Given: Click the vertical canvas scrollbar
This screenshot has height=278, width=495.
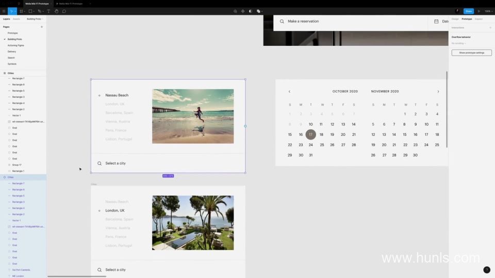Looking at the screenshot, I should click(447, 109).
